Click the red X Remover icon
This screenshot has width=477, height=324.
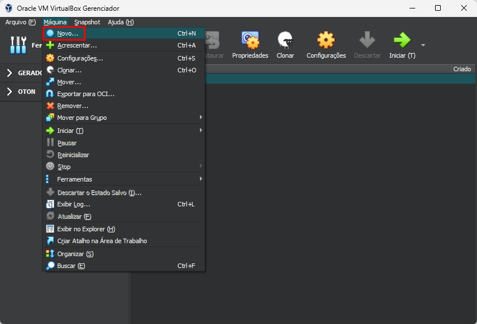click(50, 106)
